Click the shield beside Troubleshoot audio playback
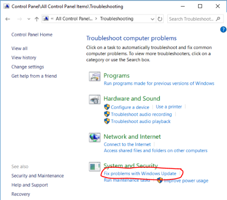 coord(107,121)
